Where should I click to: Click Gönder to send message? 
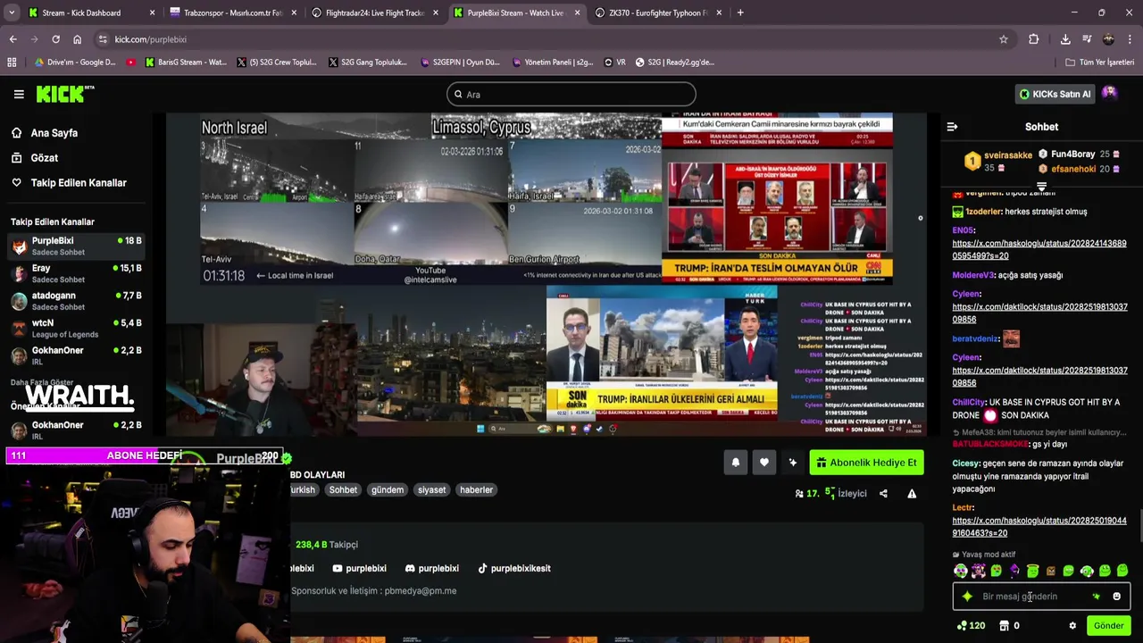tap(1108, 626)
